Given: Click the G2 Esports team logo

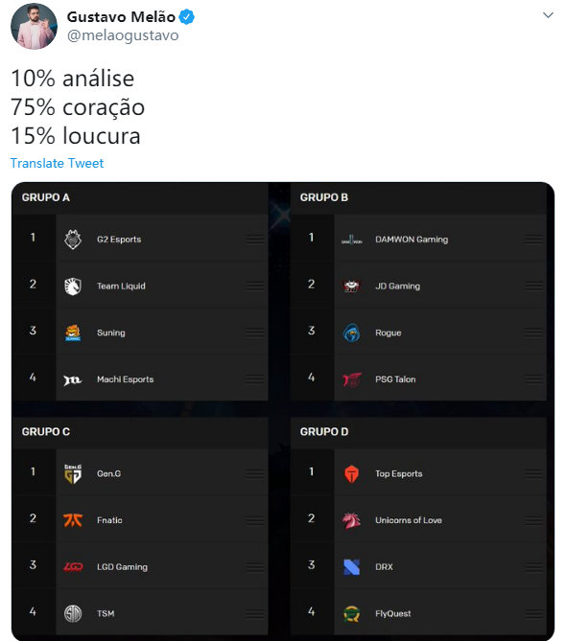Looking at the screenshot, I should tap(73, 240).
